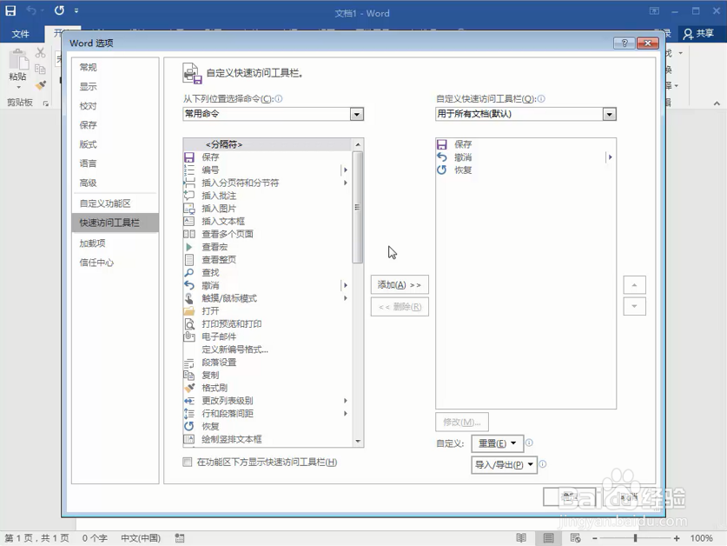This screenshot has width=727, height=546.
Task: Select the 行和段落间距 icon
Action: (x=189, y=413)
